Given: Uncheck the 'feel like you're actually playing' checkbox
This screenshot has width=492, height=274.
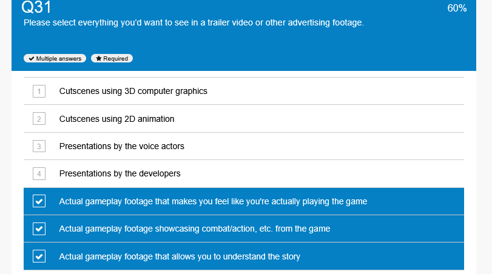Looking at the screenshot, I should [x=39, y=201].
